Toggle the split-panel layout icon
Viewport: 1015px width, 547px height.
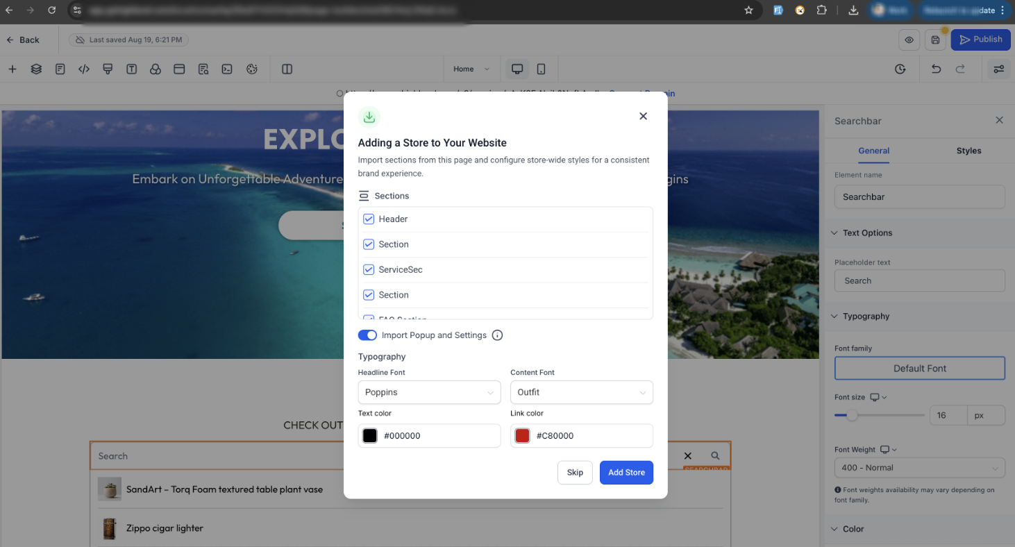pos(287,69)
